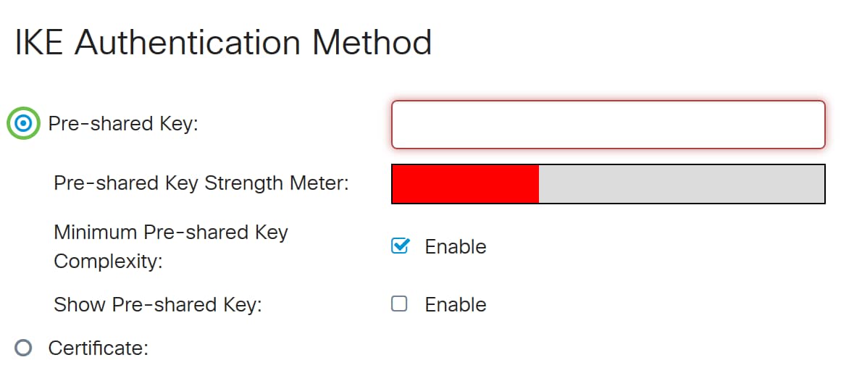Click the "Show Pre-shared Key:" label
Screen dimensions: 841x368
[157, 305]
